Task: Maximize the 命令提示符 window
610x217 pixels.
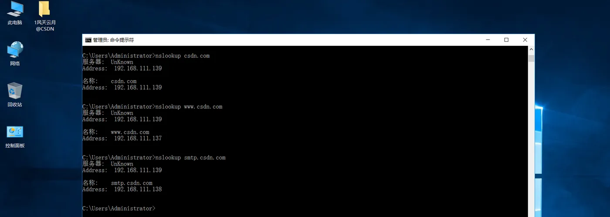Action: (506, 40)
